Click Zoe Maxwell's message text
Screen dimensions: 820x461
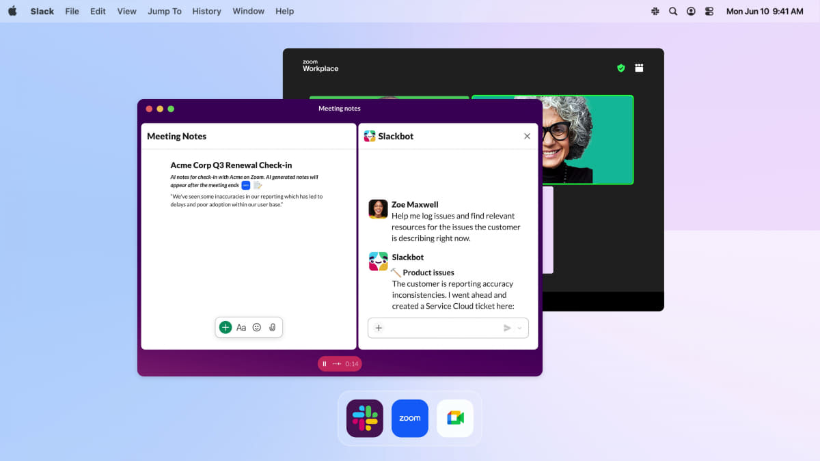pos(456,227)
